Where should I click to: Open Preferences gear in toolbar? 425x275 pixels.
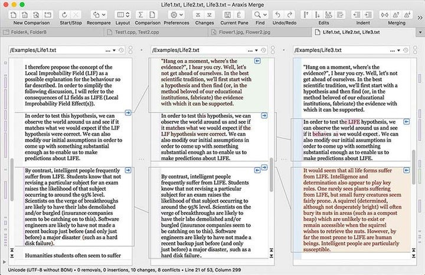pos(173,14)
